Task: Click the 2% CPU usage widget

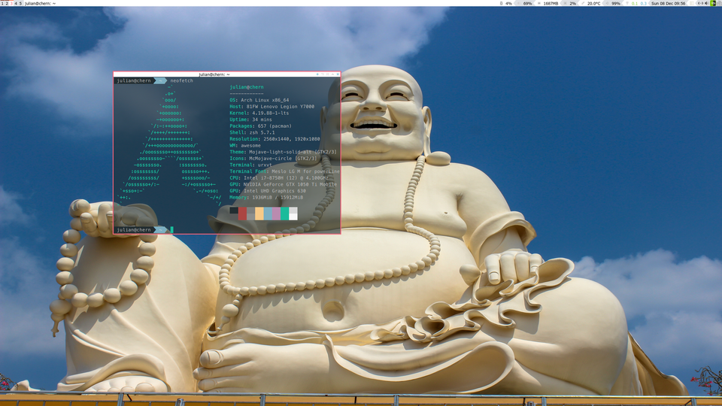Action: [x=571, y=3]
